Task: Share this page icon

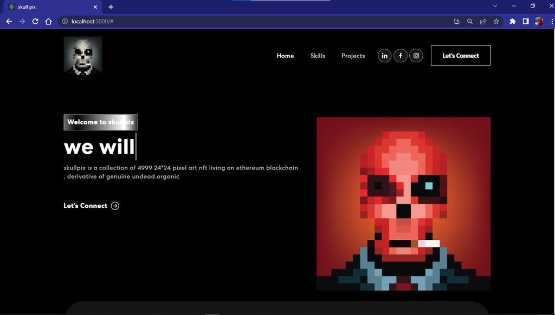Action: (483, 22)
